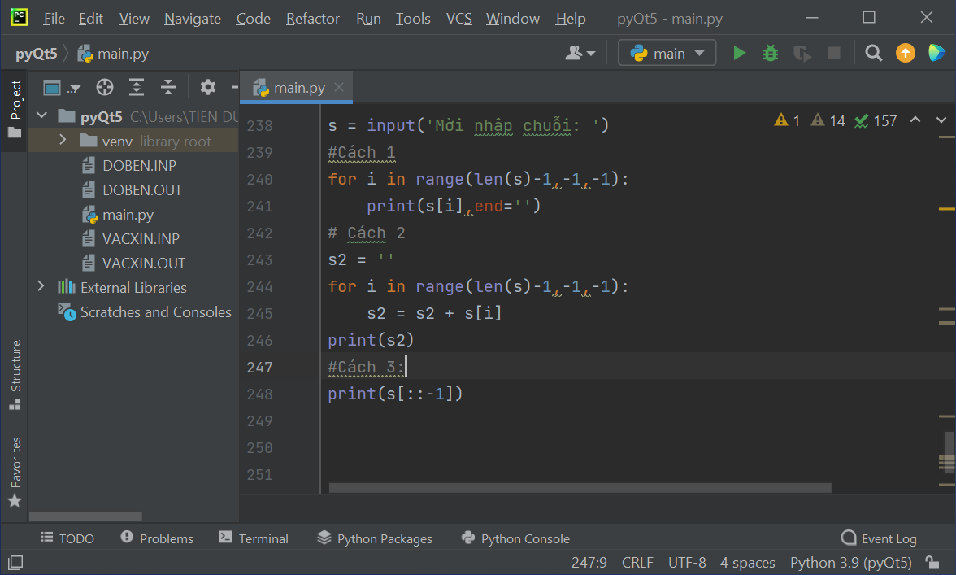This screenshot has height=575, width=956.
Task: Click line 248 print(s[::-1]) code
Action: (395, 394)
